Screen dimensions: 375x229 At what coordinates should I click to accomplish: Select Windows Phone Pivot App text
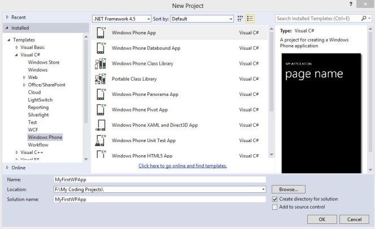coord(139,110)
